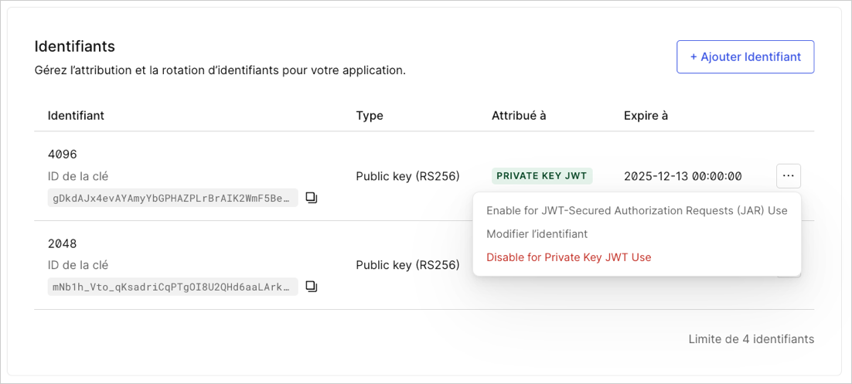Click the expiry date 2025-12-13 00:00:00

(x=683, y=176)
